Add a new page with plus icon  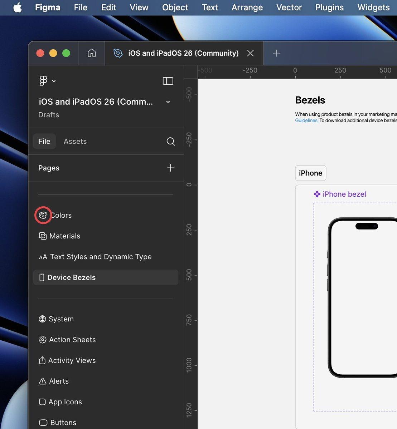[x=170, y=168]
